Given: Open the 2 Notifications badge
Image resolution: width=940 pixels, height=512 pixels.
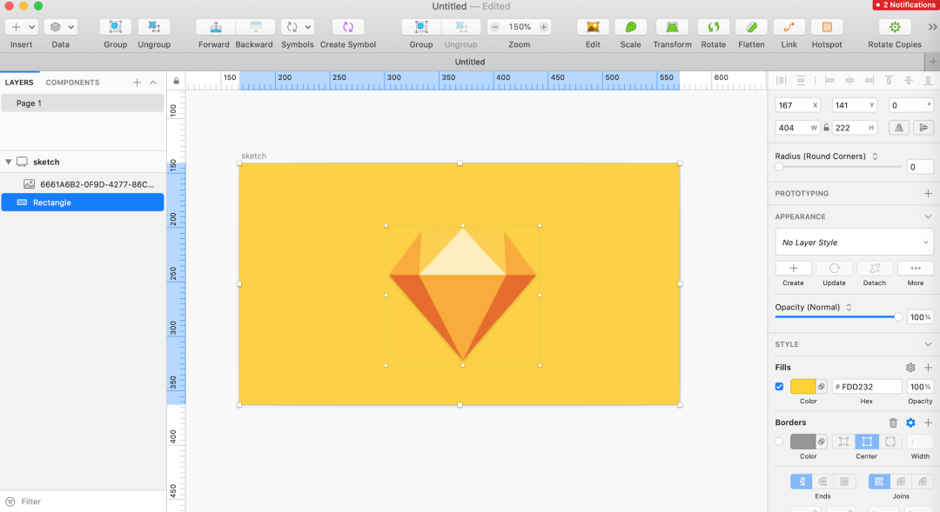Looking at the screenshot, I should tap(905, 5).
